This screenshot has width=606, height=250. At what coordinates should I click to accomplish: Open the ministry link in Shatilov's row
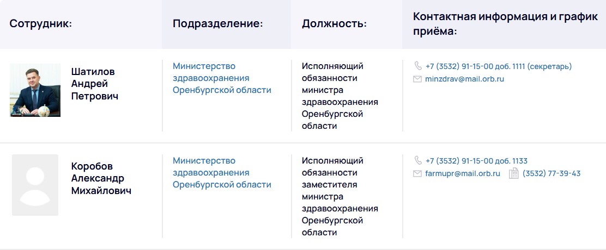coord(222,78)
